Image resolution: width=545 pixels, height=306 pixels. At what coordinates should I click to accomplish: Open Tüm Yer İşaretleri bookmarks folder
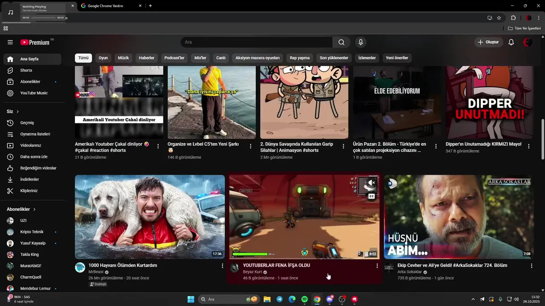click(524, 28)
